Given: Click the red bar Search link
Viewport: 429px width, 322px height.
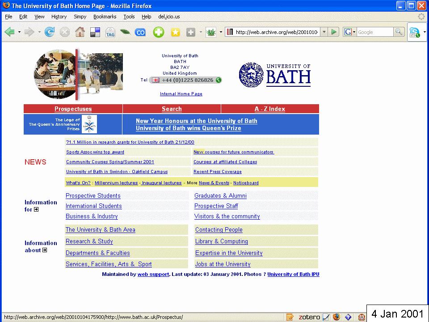Looking at the screenshot, I should click(172, 109).
